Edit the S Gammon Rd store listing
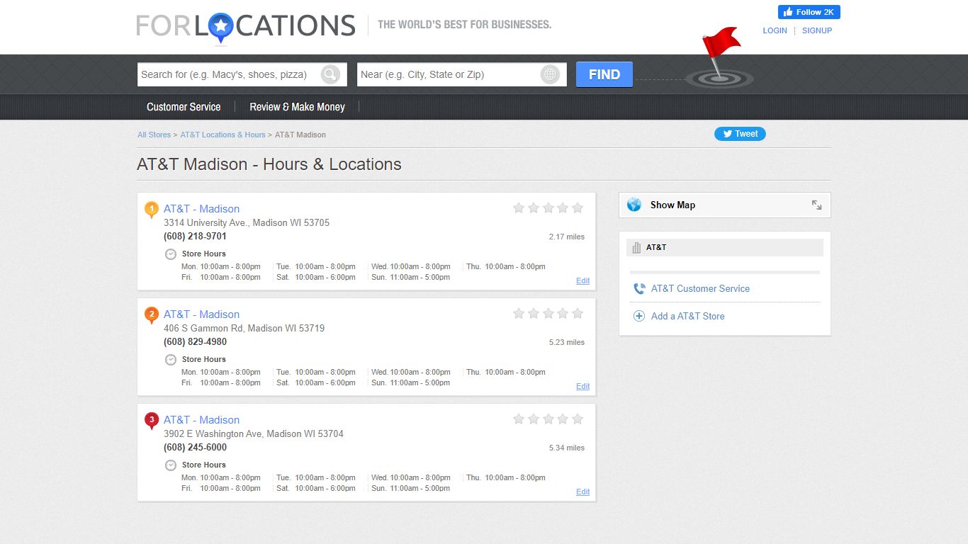 tap(583, 387)
